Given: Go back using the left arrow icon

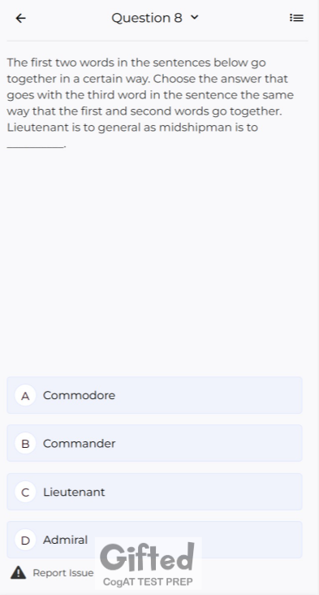Looking at the screenshot, I should coord(21,18).
